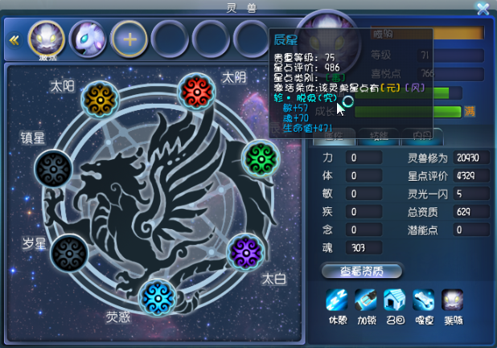
Task: Switch to the 内丹 tab
Action: (422, 137)
